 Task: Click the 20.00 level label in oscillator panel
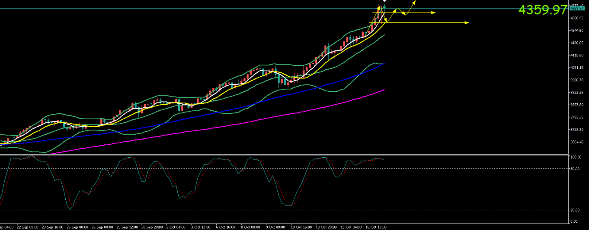coord(576,210)
